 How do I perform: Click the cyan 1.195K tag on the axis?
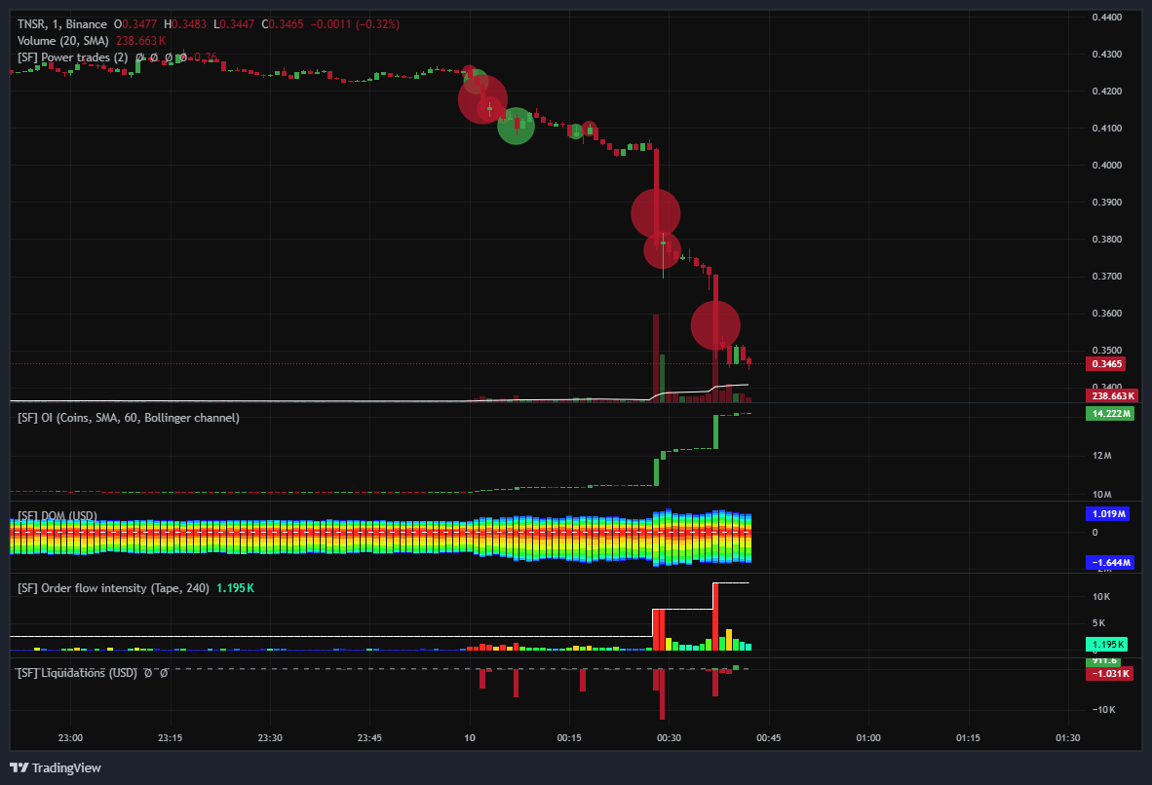coord(1106,644)
